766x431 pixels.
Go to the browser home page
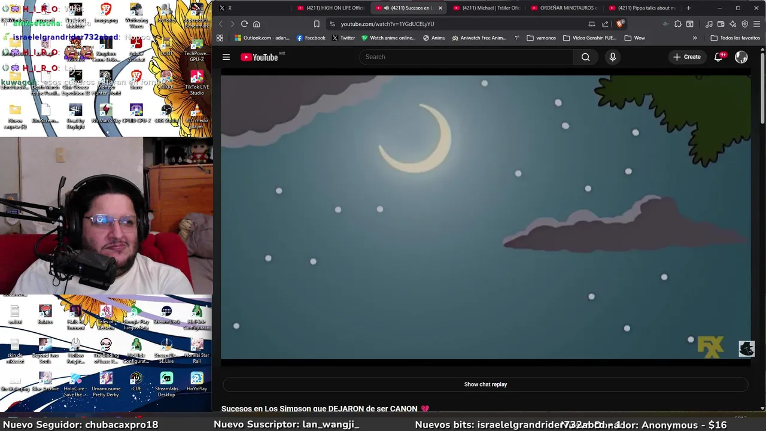point(256,24)
